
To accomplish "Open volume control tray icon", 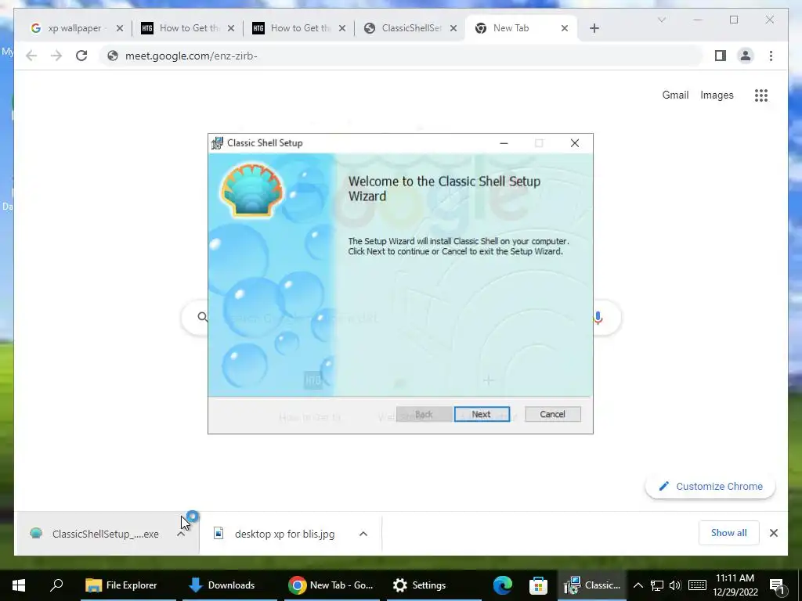I will click(x=675, y=585).
